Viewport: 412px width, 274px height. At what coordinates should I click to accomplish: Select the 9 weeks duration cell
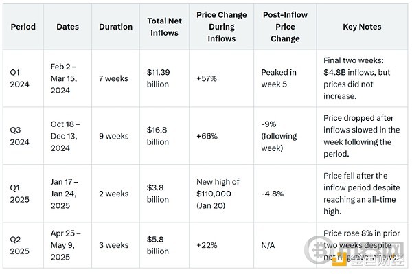114,136
